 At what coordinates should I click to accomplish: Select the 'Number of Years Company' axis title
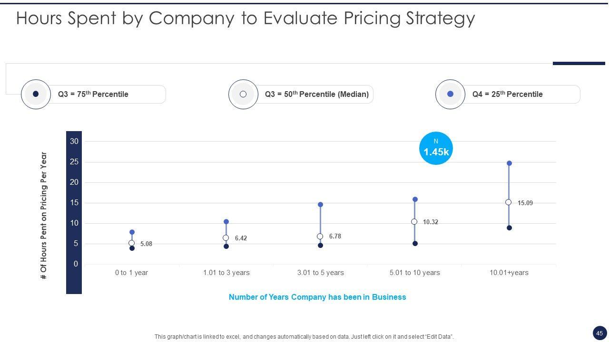(x=317, y=297)
